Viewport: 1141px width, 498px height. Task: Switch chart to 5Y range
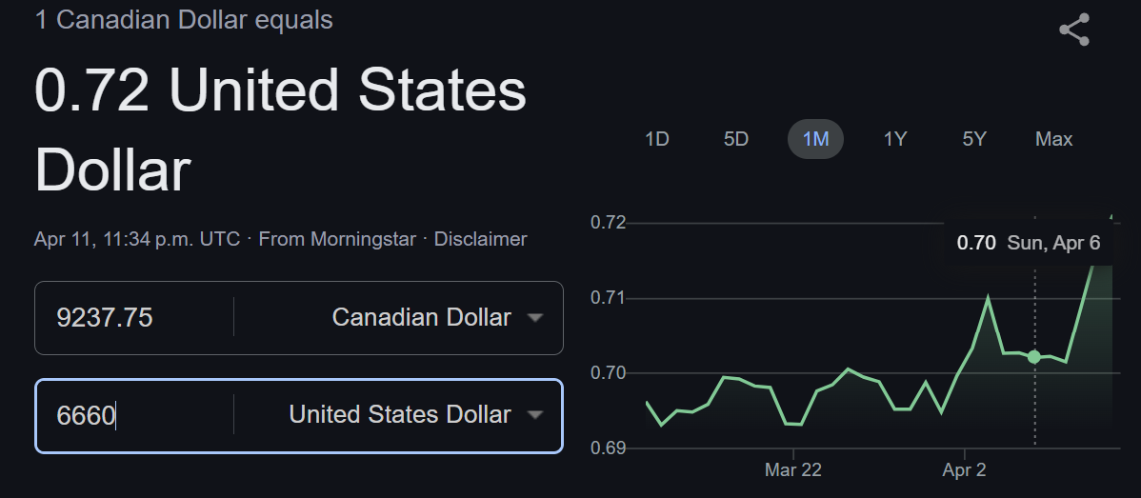coord(974,139)
